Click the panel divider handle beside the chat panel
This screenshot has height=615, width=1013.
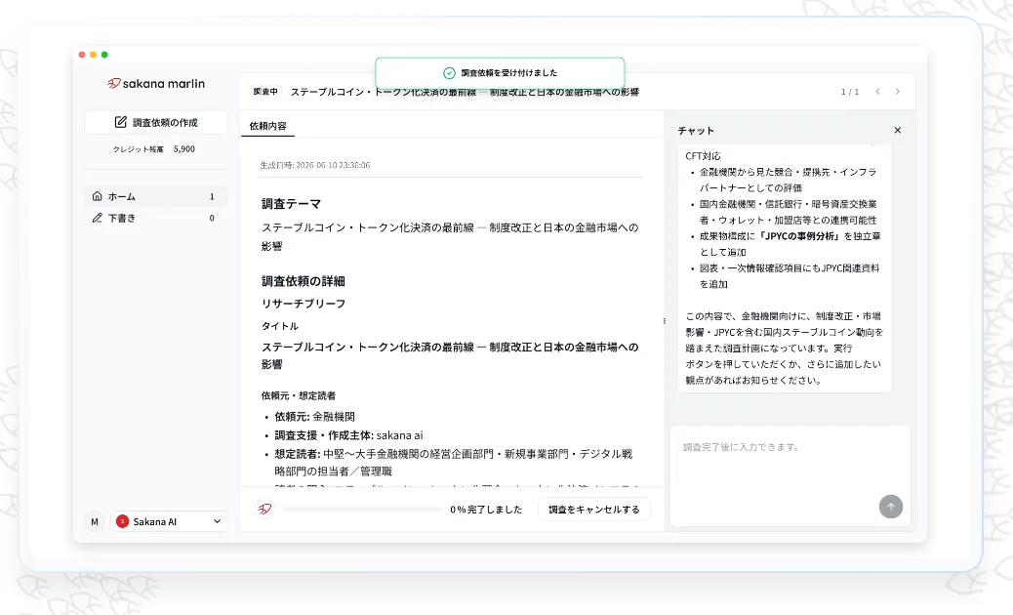tap(665, 320)
